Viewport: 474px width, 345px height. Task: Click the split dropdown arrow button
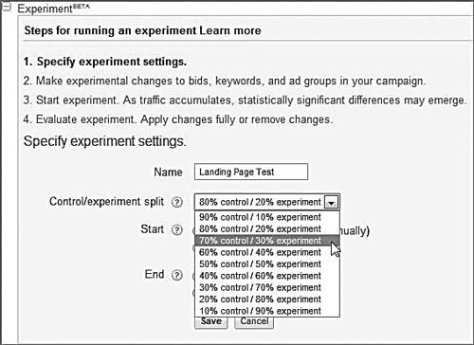point(331,202)
